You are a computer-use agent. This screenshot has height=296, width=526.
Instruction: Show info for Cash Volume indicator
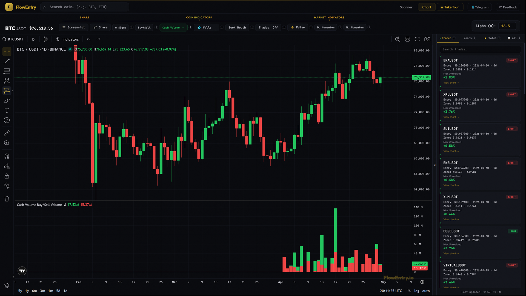pos(190,27)
